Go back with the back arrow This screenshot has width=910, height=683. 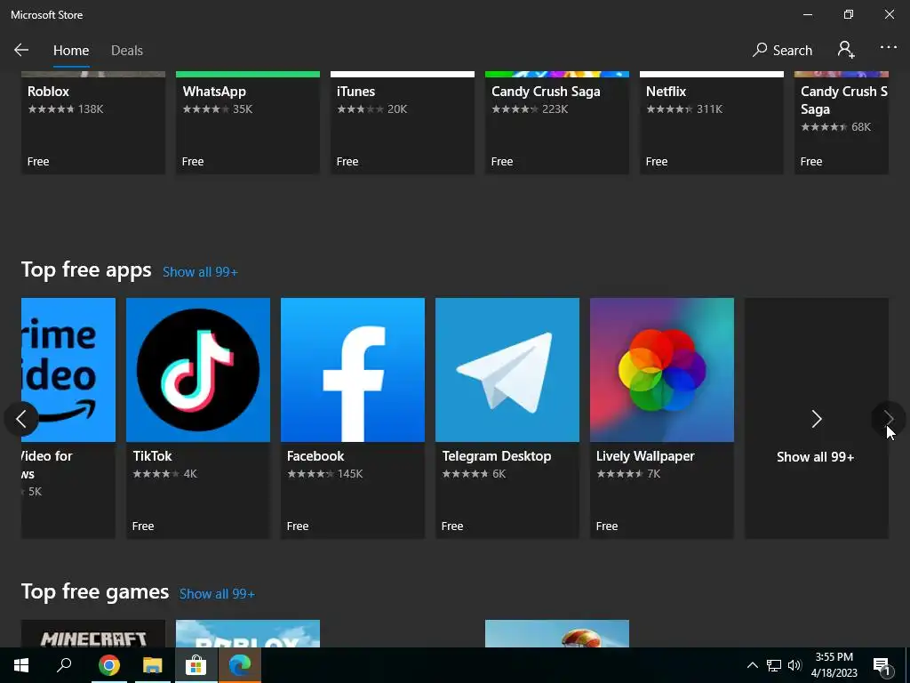click(21, 50)
